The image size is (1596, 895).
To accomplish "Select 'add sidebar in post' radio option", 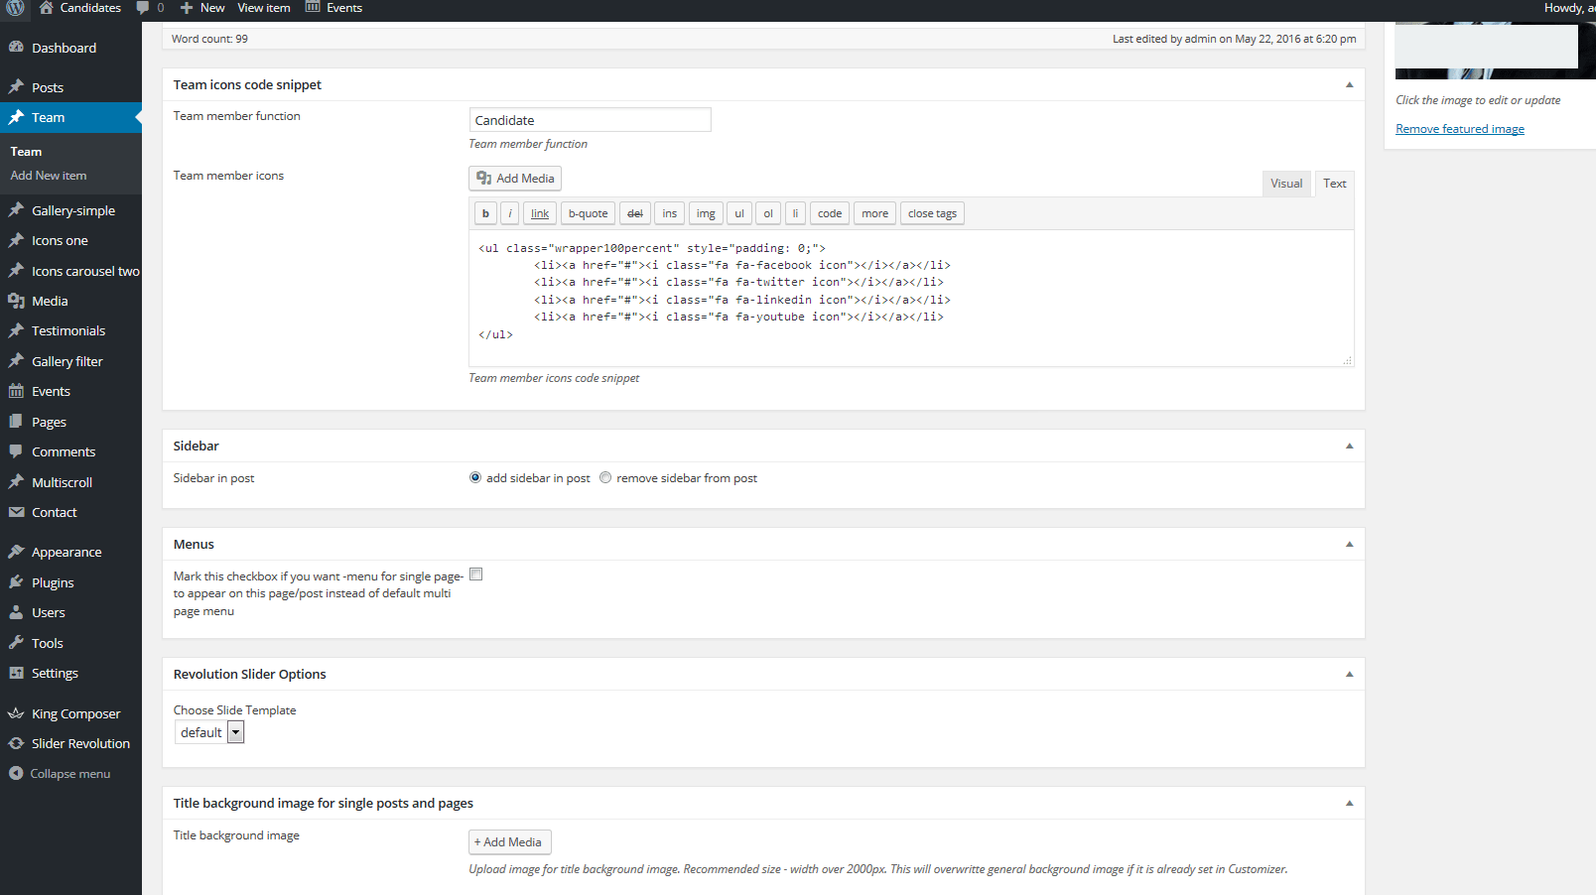I will point(475,477).
